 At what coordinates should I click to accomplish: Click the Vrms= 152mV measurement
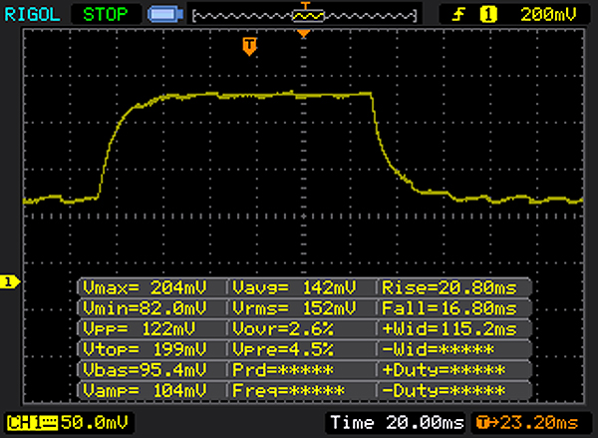[294, 308]
